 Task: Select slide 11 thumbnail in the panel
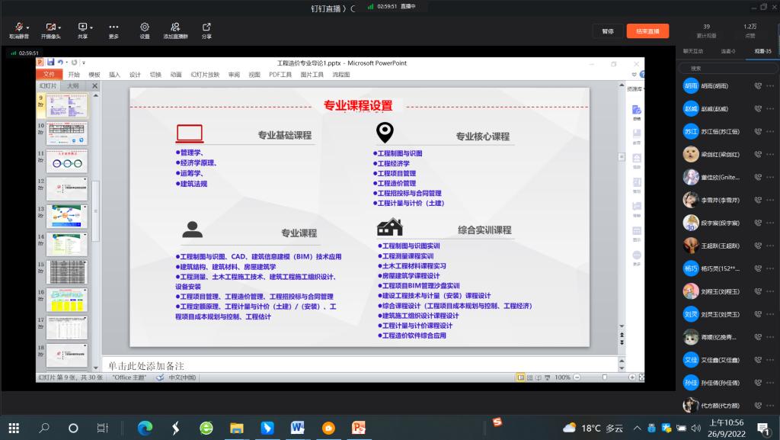coord(67,161)
